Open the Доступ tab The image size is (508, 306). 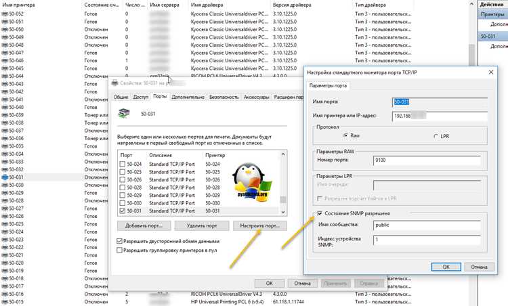pos(141,97)
